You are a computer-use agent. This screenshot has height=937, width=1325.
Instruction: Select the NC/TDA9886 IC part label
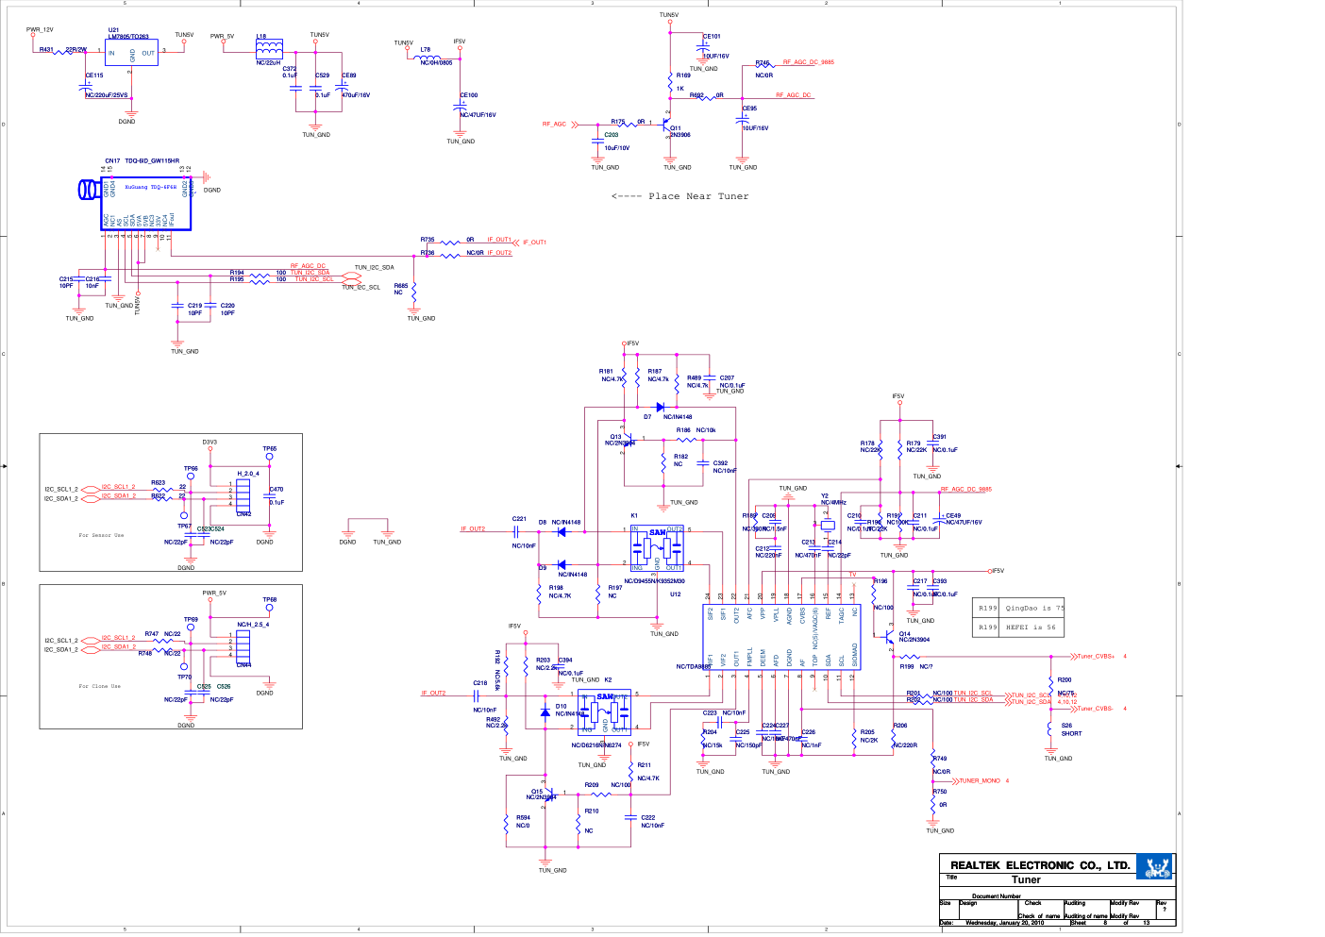pyautogui.click(x=694, y=667)
